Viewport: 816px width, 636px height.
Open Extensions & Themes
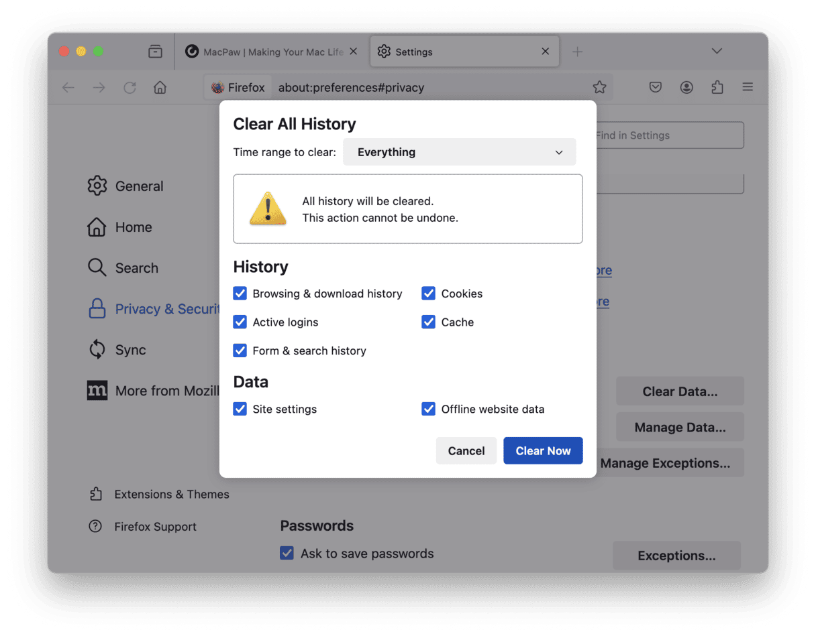coord(171,494)
